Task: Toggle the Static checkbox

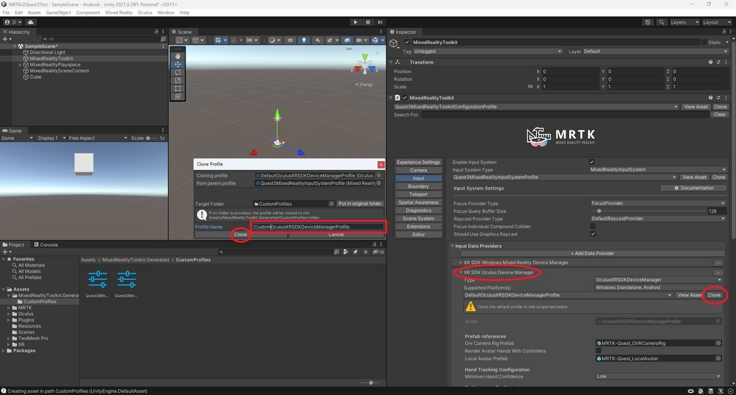Action: (x=704, y=42)
